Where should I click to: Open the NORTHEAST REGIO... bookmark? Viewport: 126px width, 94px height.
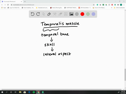pos(71,8)
